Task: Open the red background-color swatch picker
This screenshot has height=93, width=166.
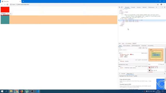Action: tap(131, 55)
